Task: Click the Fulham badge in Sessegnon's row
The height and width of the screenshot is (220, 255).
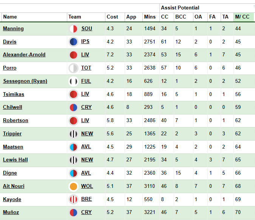Action: pyautogui.click(x=74, y=81)
